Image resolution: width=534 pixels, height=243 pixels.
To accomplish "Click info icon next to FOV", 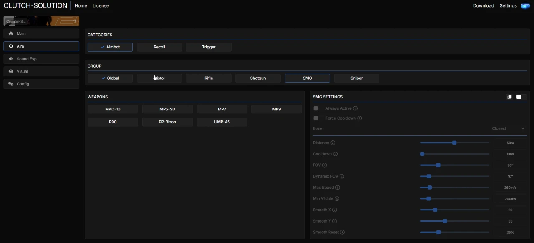I will point(325,165).
